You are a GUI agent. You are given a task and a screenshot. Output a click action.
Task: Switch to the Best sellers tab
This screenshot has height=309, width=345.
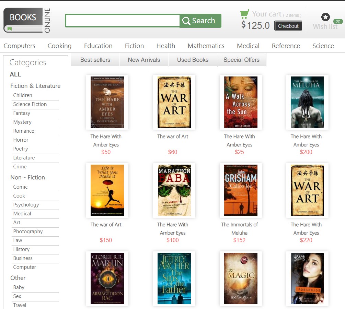coord(95,60)
